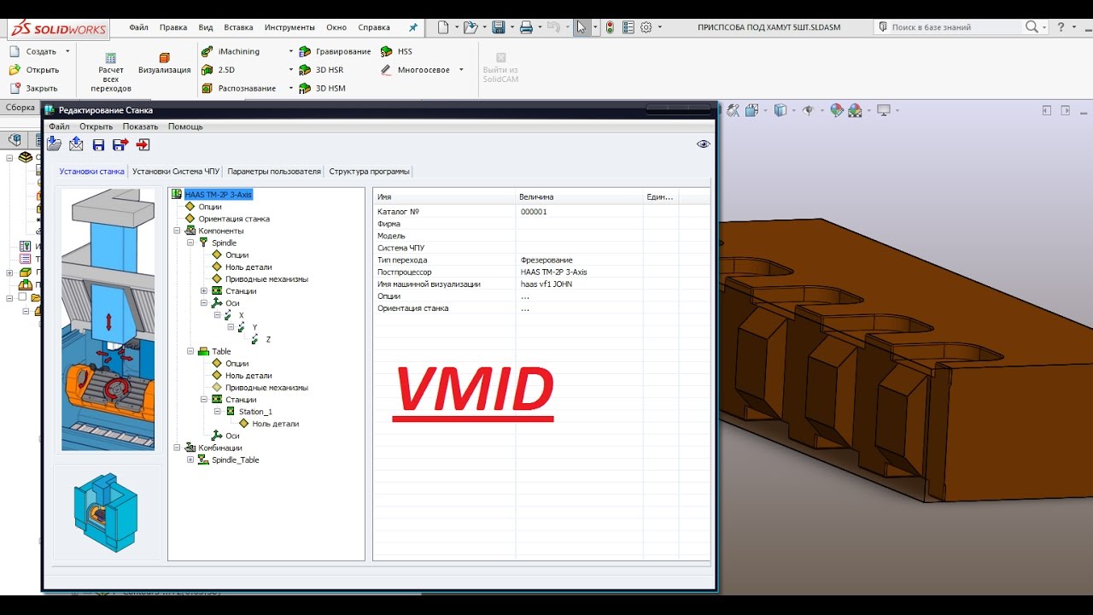
Task: Collapse the Оси node under Spindle
Action: tap(204, 303)
